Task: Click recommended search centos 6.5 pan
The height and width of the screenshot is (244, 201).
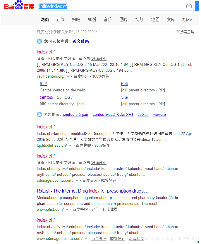Action: [75, 115]
